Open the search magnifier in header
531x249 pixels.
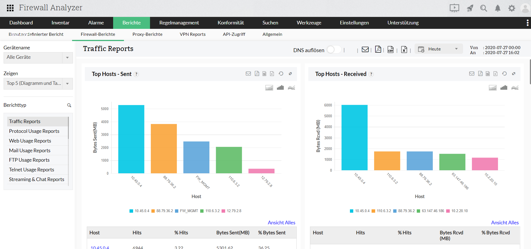[x=484, y=8]
